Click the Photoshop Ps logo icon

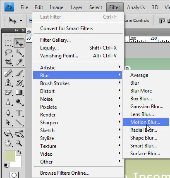(x=9, y=7)
